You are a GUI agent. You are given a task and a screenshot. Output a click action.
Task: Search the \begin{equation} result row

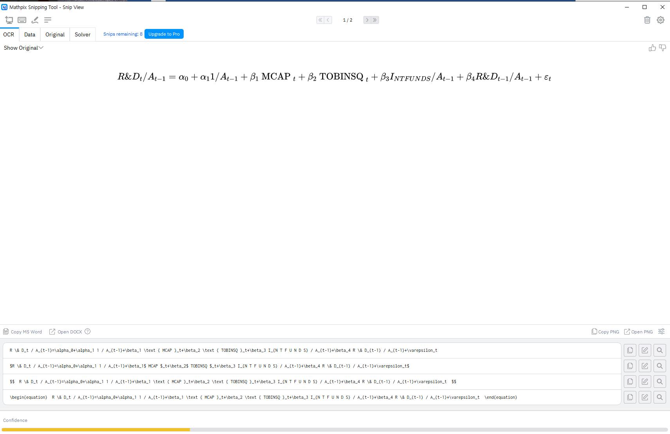660,397
